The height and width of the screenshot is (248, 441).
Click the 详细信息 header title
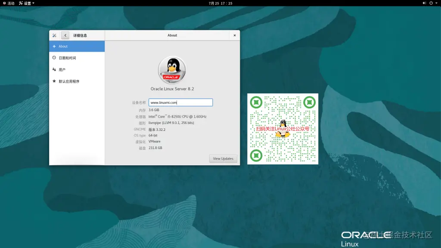tap(80, 35)
